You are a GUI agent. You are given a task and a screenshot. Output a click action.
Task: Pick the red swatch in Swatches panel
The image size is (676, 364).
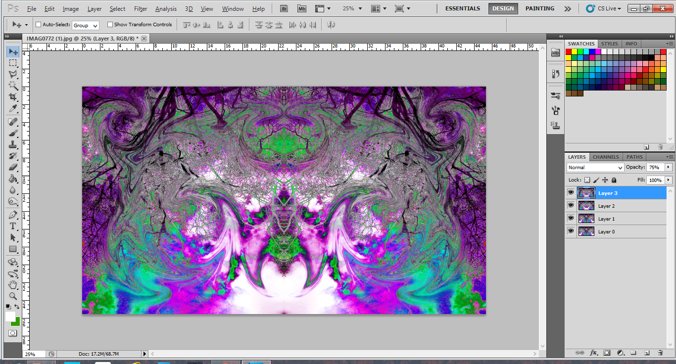coord(569,51)
